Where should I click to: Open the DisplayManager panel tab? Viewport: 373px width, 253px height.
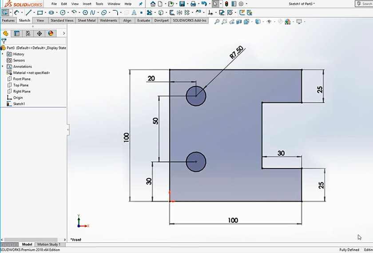(51, 33)
